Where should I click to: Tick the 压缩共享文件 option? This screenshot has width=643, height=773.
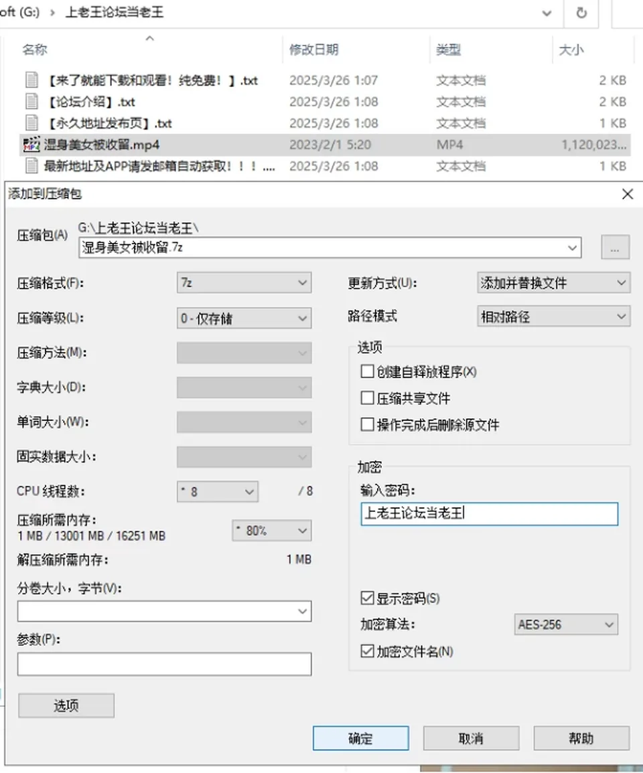[x=367, y=398]
